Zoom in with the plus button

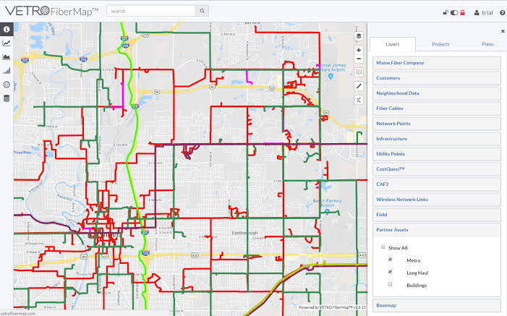point(359,50)
